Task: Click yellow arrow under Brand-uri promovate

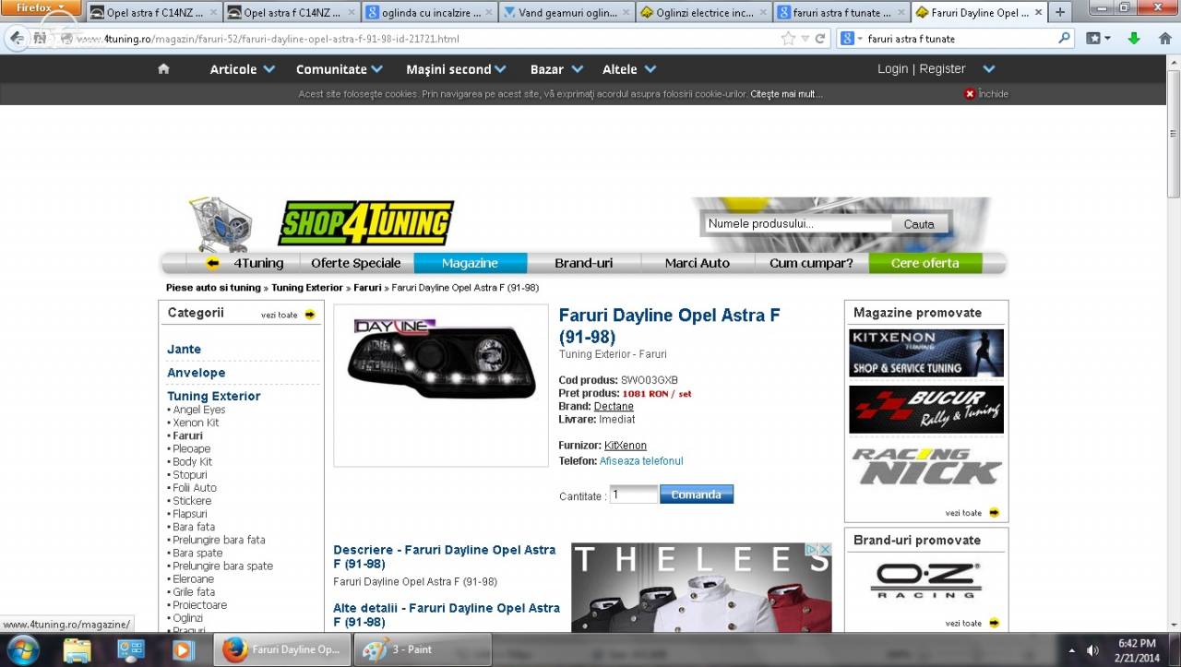Action: [x=994, y=623]
